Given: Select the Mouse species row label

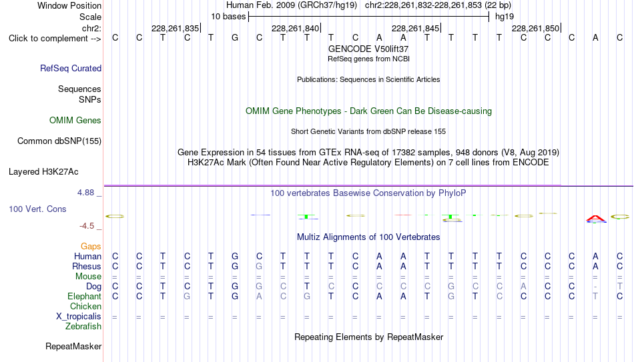Looking at the screenshot, I should (89, 277).
